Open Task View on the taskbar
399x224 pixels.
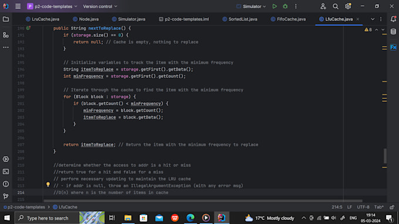(112, 218)
